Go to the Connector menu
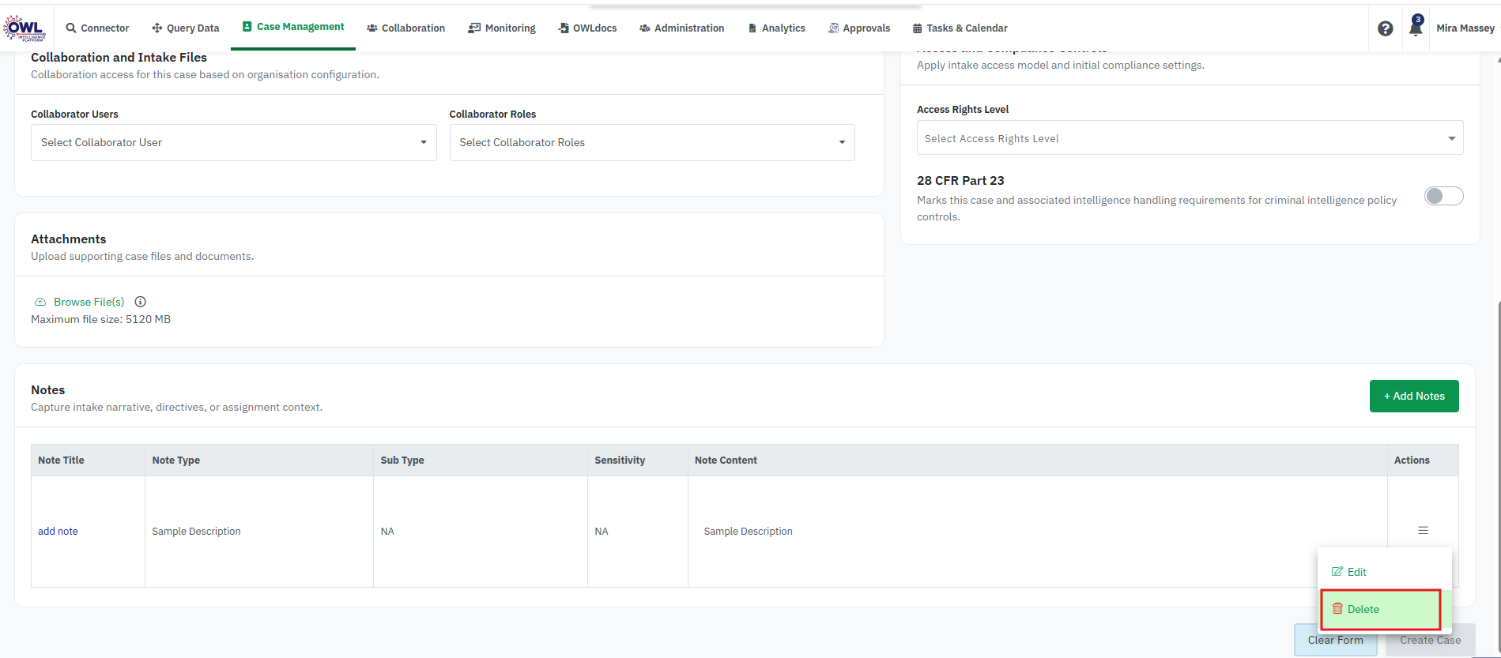Image resolution: width=1501 pixels, height=658 pixels. [97, 28]
